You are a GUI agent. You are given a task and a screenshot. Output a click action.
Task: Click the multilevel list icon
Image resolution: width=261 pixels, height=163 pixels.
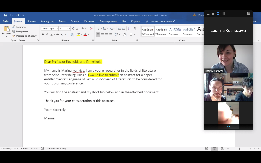(111, 28)
